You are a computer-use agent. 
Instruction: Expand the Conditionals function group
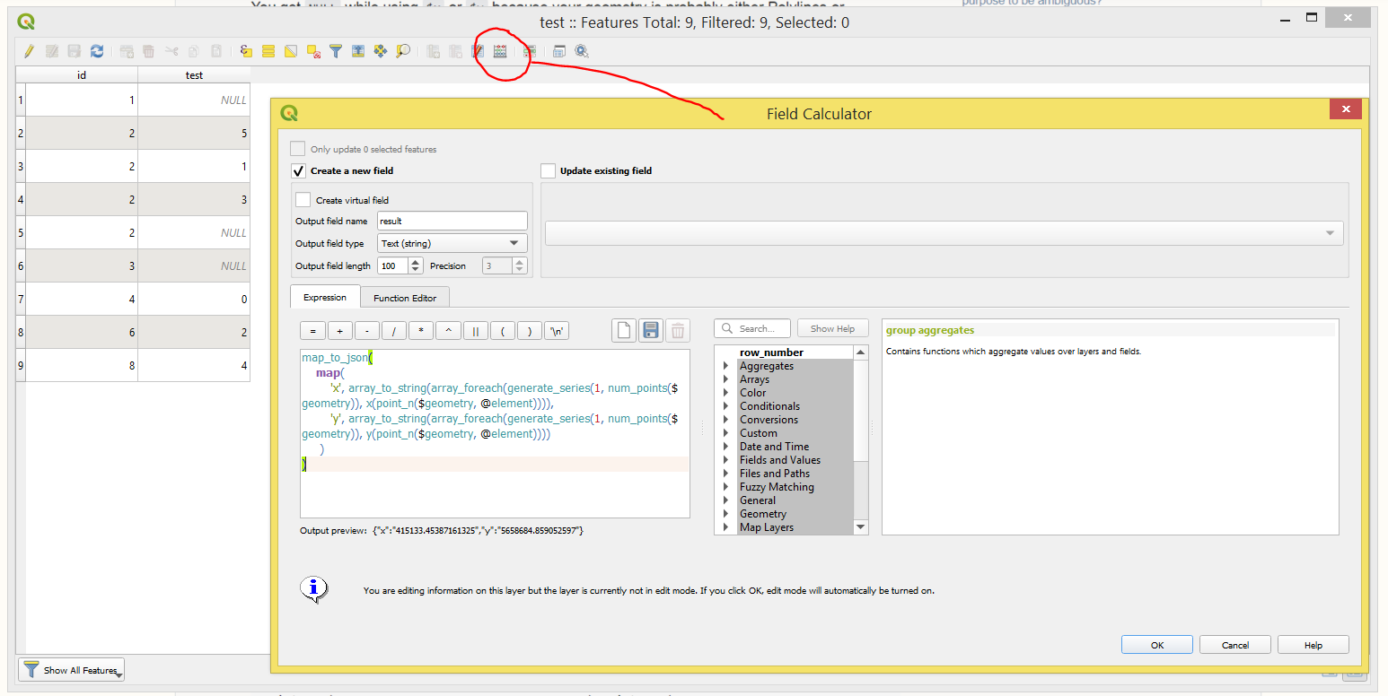tap(726, 406)
